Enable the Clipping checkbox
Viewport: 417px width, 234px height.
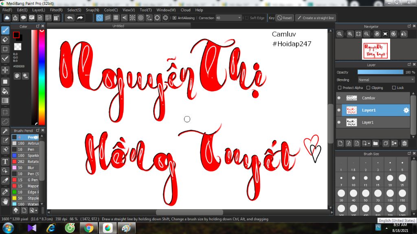pos(368,88)
